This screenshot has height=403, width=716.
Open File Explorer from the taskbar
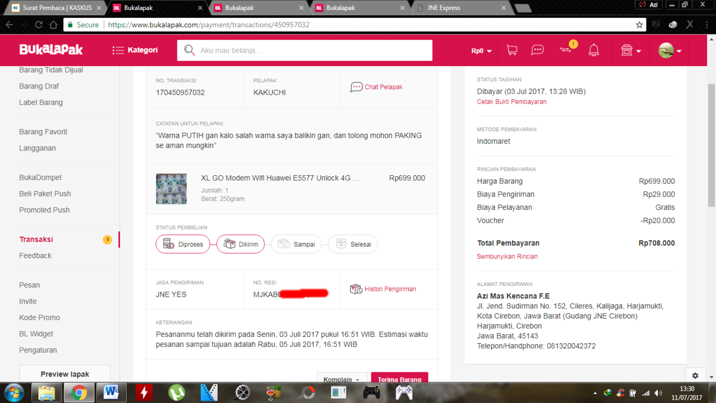coord(46,393)
